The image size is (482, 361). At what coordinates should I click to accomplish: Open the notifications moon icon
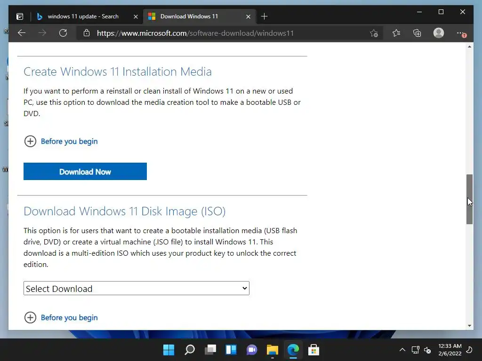469,350
